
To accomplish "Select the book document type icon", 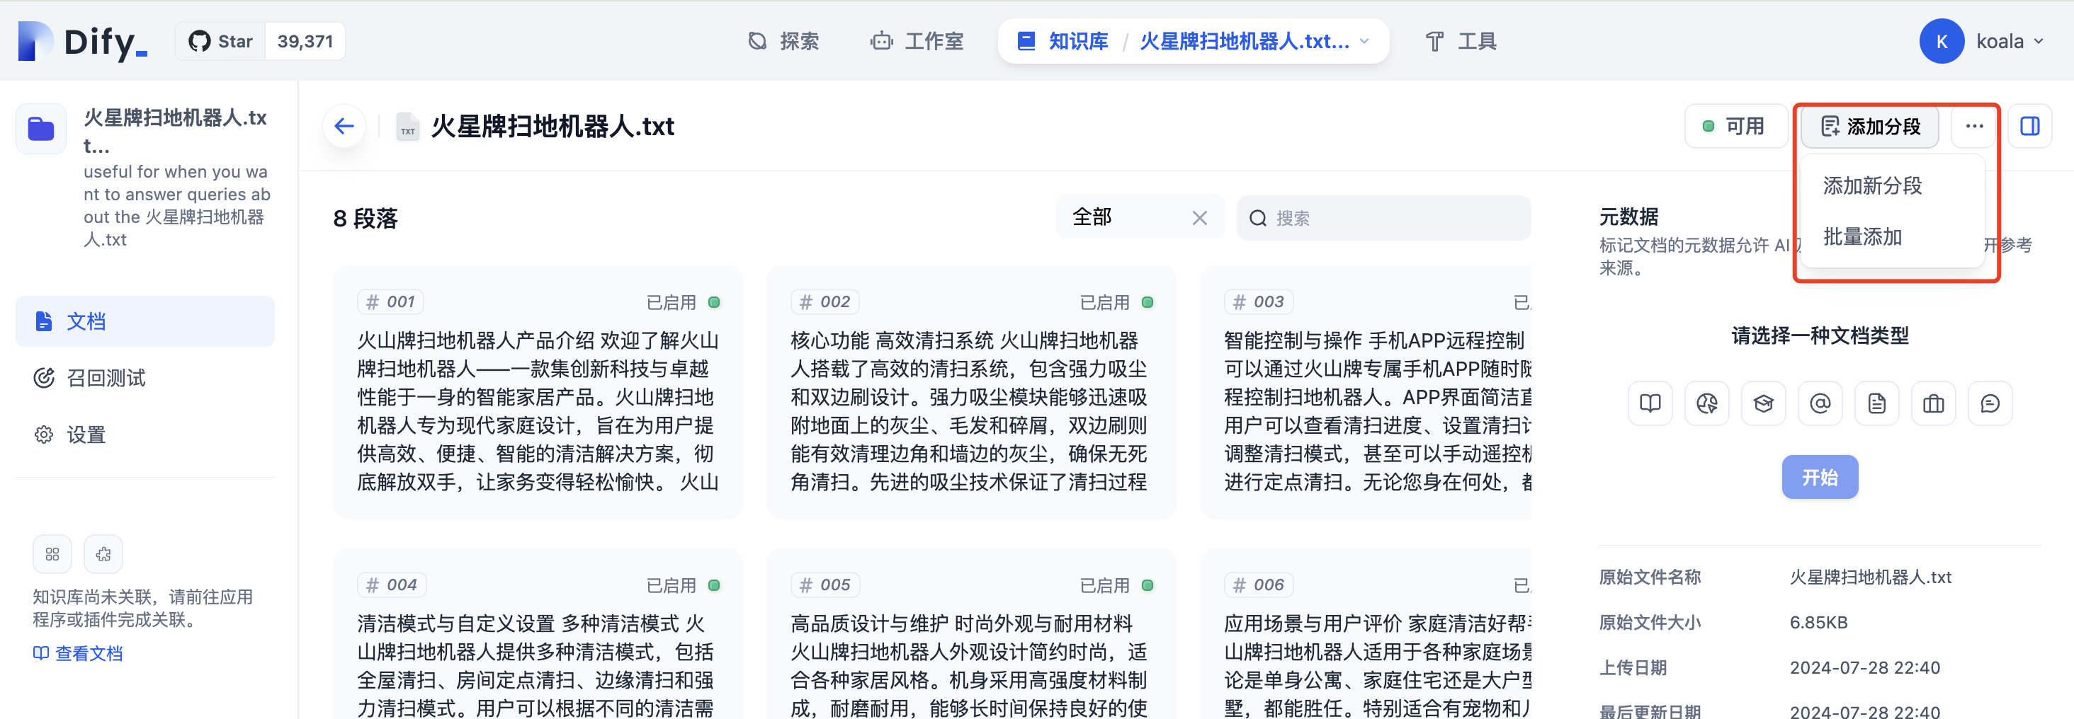I will click(1650, 403).
